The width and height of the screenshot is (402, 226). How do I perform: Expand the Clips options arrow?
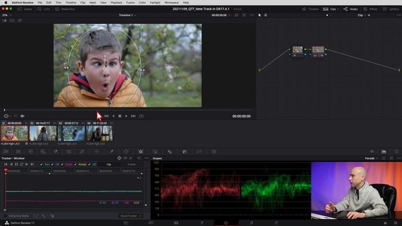[338, 9]
